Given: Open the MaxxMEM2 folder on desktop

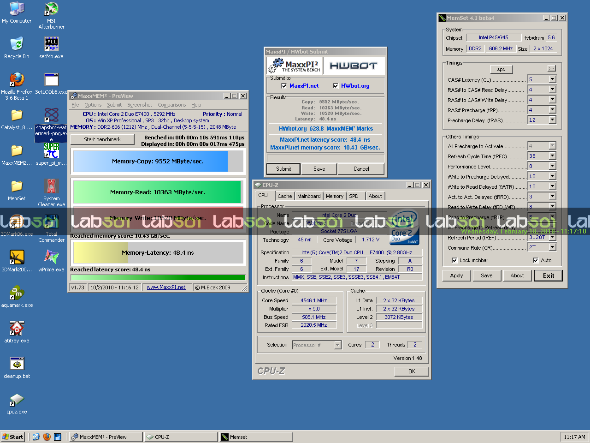Looking at the screenshot, I should (17, 155).
